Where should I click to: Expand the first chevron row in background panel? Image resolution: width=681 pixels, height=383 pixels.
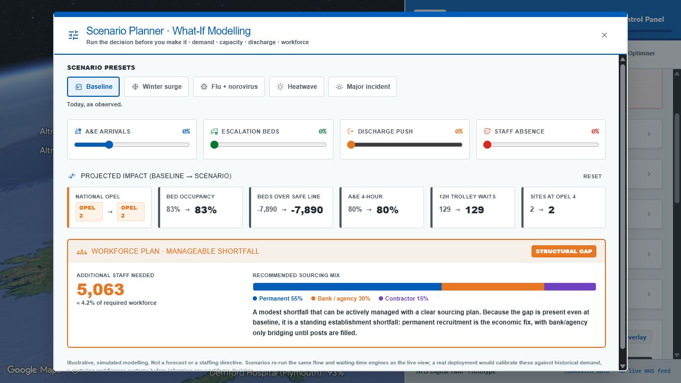(x=649, y=134)
